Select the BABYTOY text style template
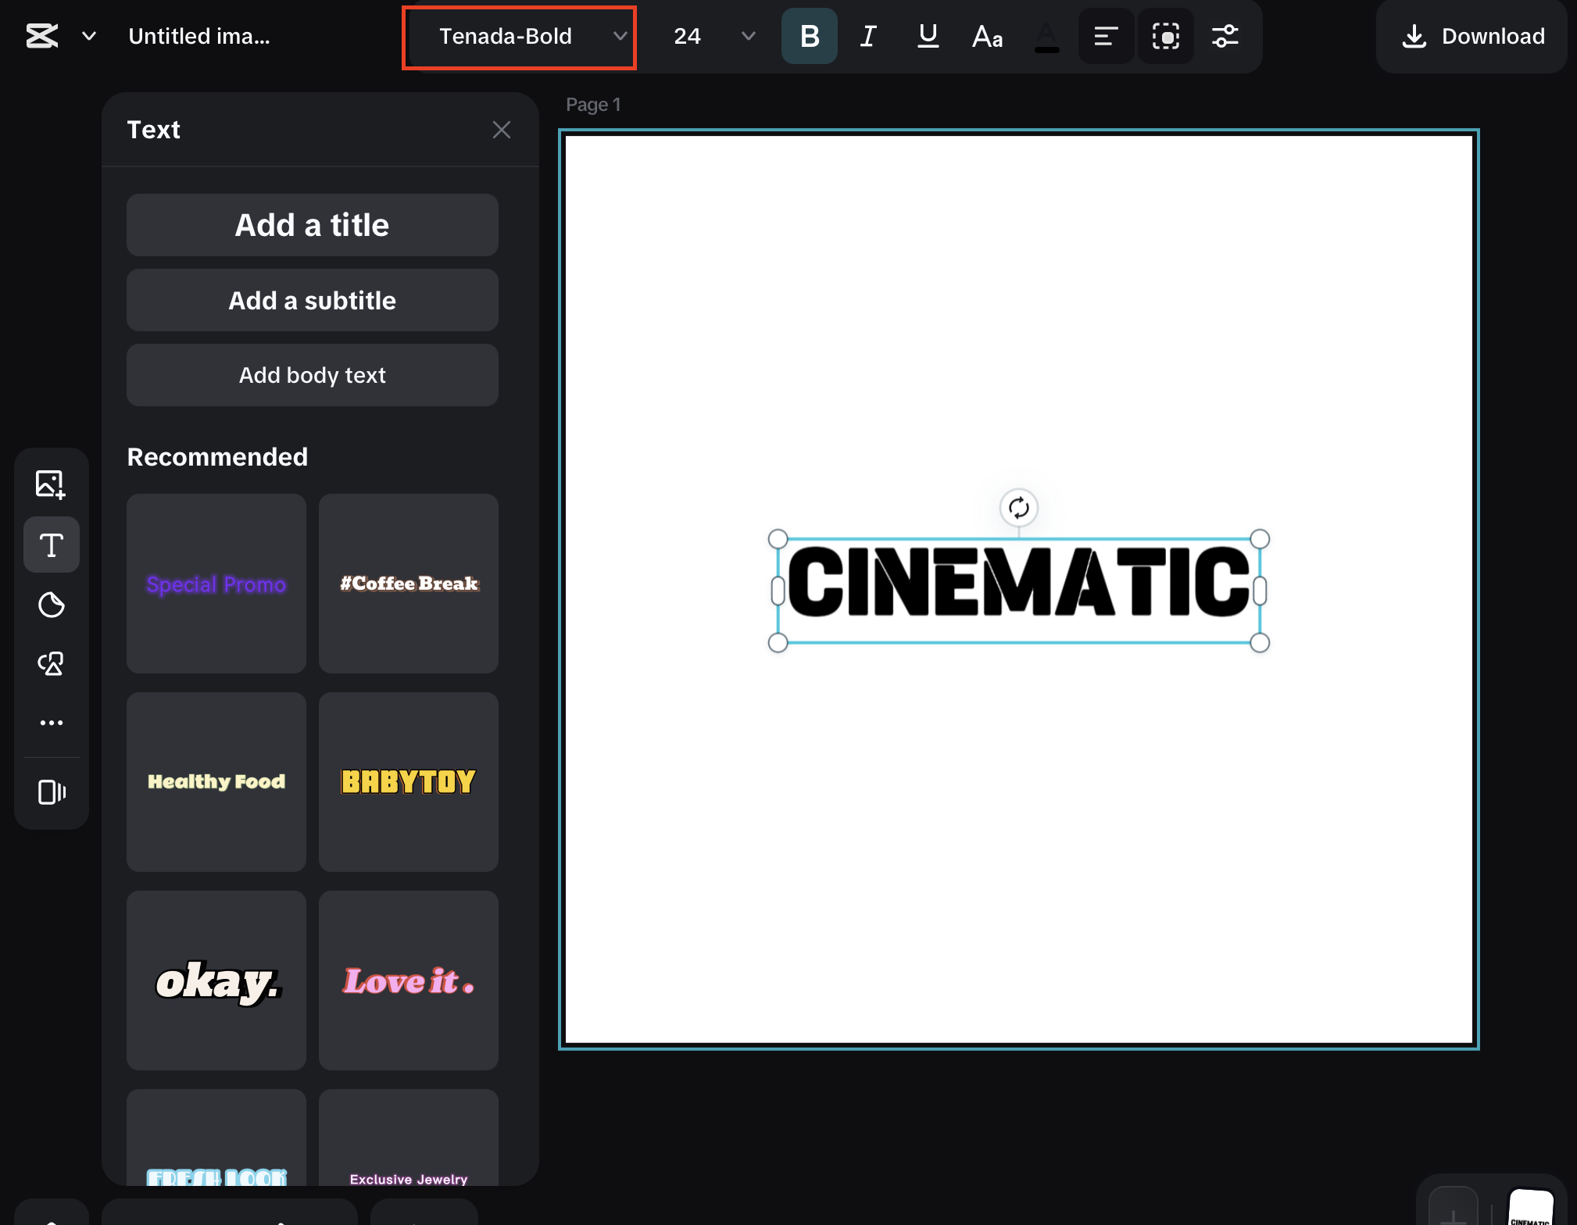This screenshot has height=1225, width=1577. click(x=407, y=782)
